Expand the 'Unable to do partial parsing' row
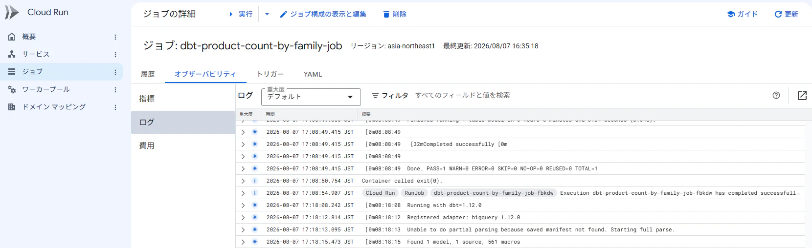Screen dimensions: 812x248 click(243, 230)
